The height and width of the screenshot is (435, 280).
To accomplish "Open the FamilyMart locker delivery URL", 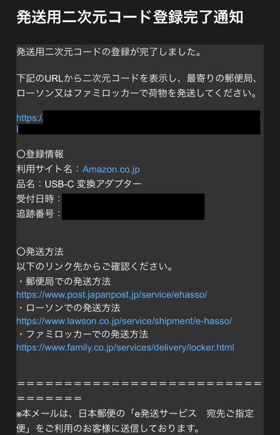I will [125, 347].
